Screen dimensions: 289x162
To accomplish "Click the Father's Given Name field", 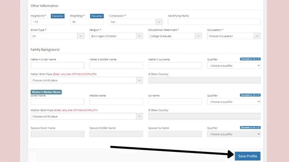I will click(58, 65).
